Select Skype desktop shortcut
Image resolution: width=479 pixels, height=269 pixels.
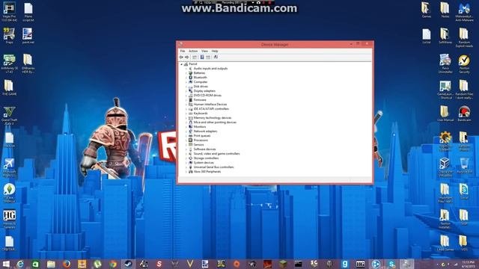(464, 191)
